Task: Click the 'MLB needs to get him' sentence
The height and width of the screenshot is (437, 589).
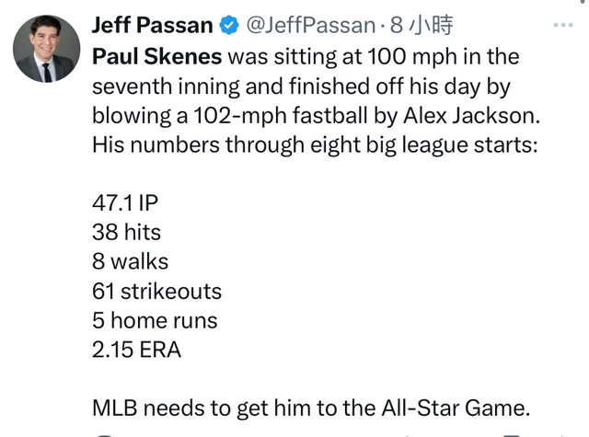Action: coord(311,408)
